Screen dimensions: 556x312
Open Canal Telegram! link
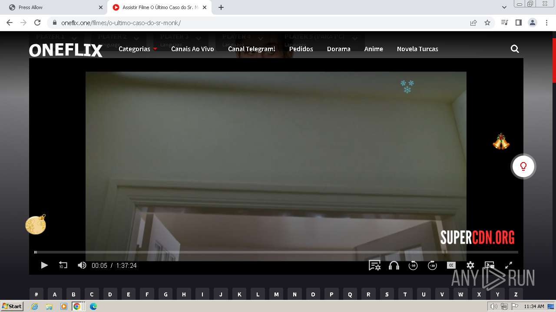[x=252, y=49]
